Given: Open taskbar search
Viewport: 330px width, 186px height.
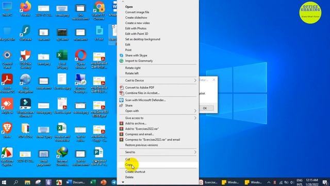Looking at the screenshot, I should coord(16,182).
